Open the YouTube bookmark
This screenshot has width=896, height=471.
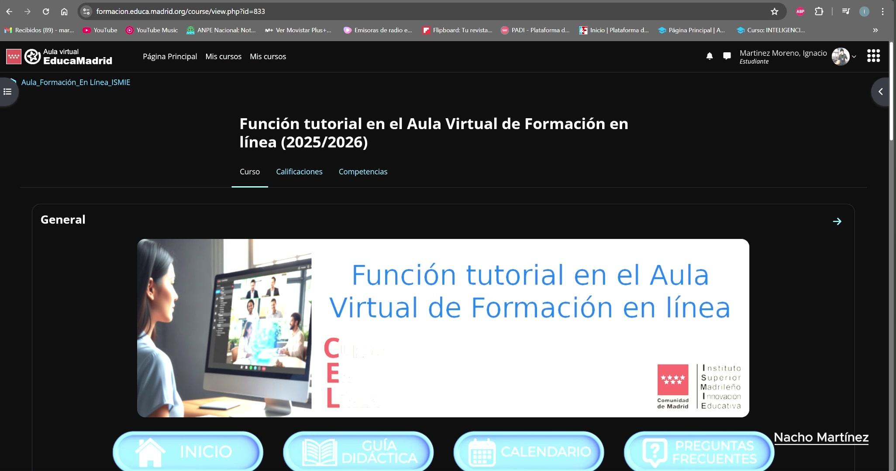click(100, 30)
